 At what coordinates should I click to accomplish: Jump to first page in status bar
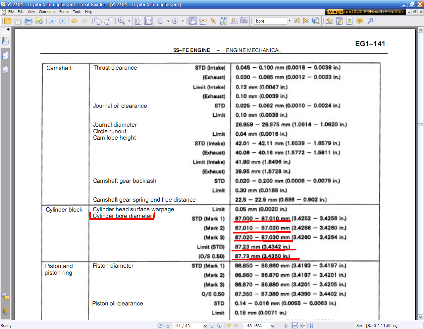(160, 326)
